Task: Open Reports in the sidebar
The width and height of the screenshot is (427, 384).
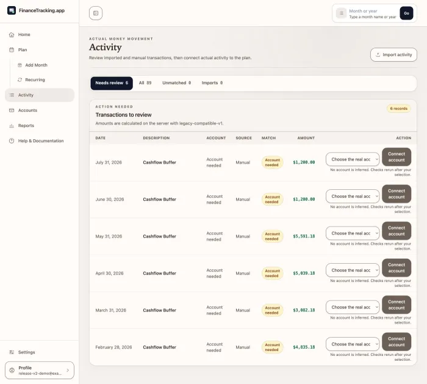Action: [40, 126]
